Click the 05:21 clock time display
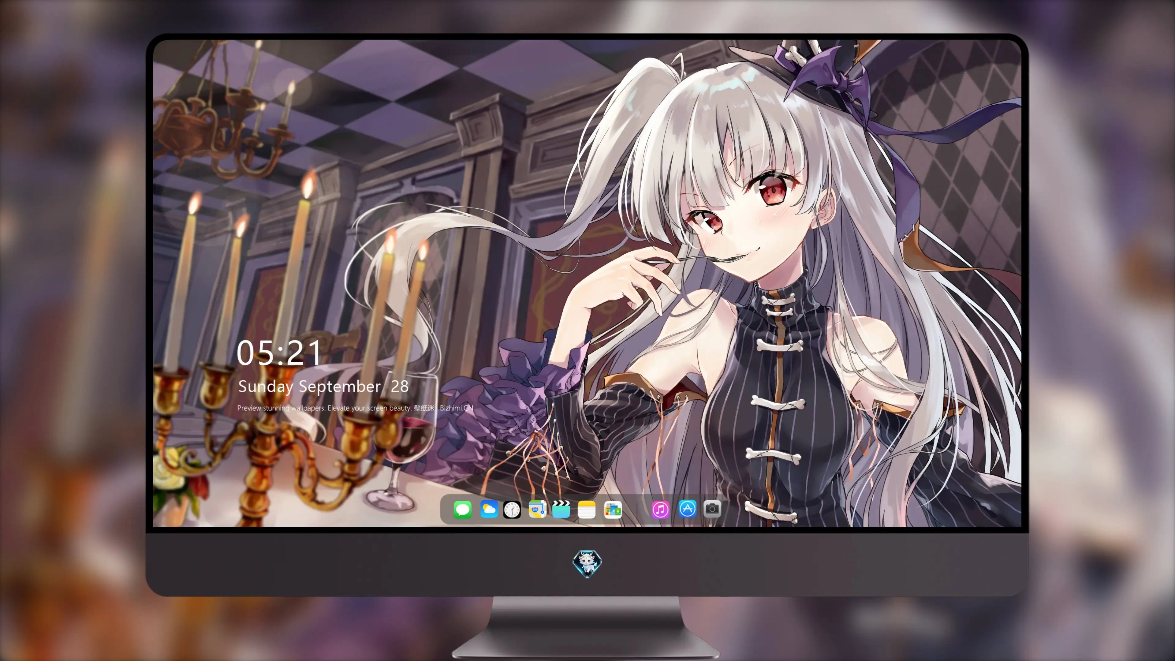1175x661 pixels. pos(279,353)
